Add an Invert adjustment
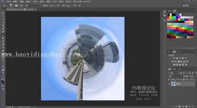The image size is (197, 108). click(x=174, y=65)
